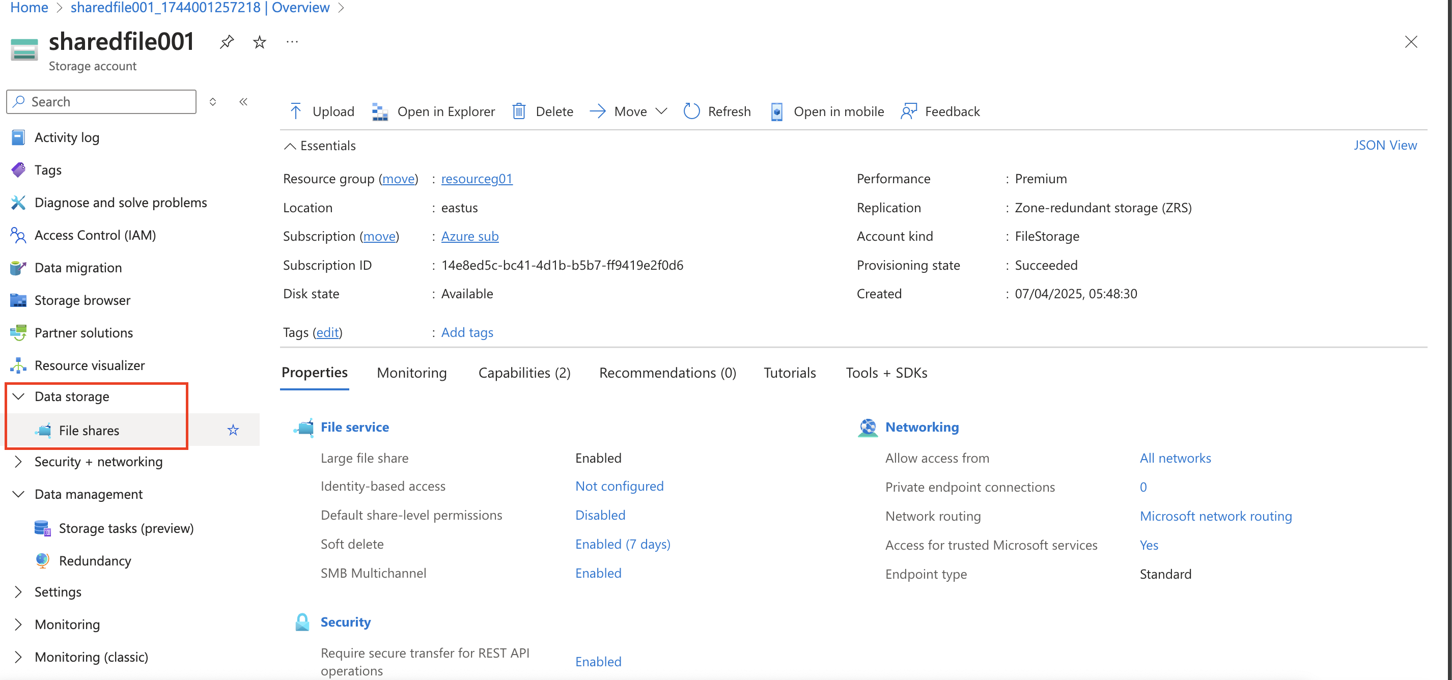The width and height of the screenshot is (1452, 680).
Task: Click the Upload toolbar button
Action: coord(321,111)
